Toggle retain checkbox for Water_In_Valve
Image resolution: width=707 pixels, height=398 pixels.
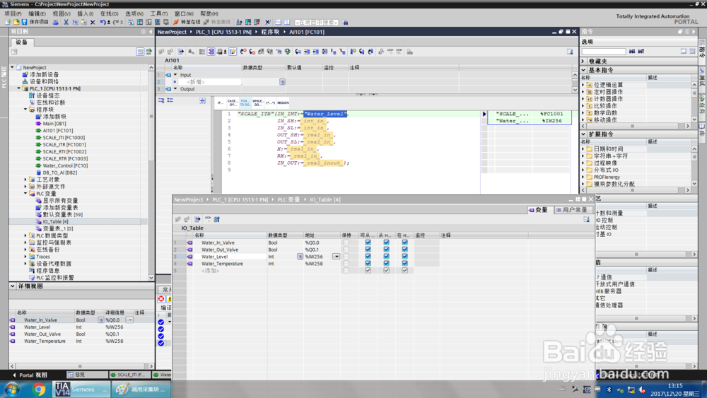[x=346, y=242]
